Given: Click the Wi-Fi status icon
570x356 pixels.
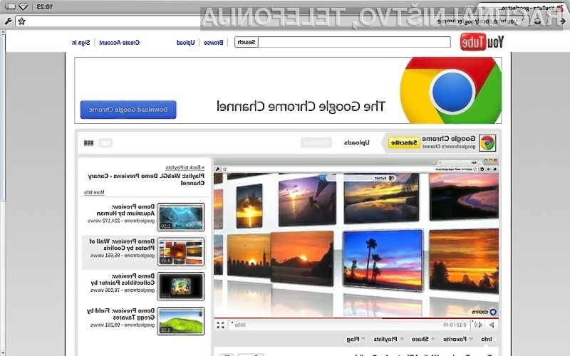Looking at the screenshot, I should 24,6.
